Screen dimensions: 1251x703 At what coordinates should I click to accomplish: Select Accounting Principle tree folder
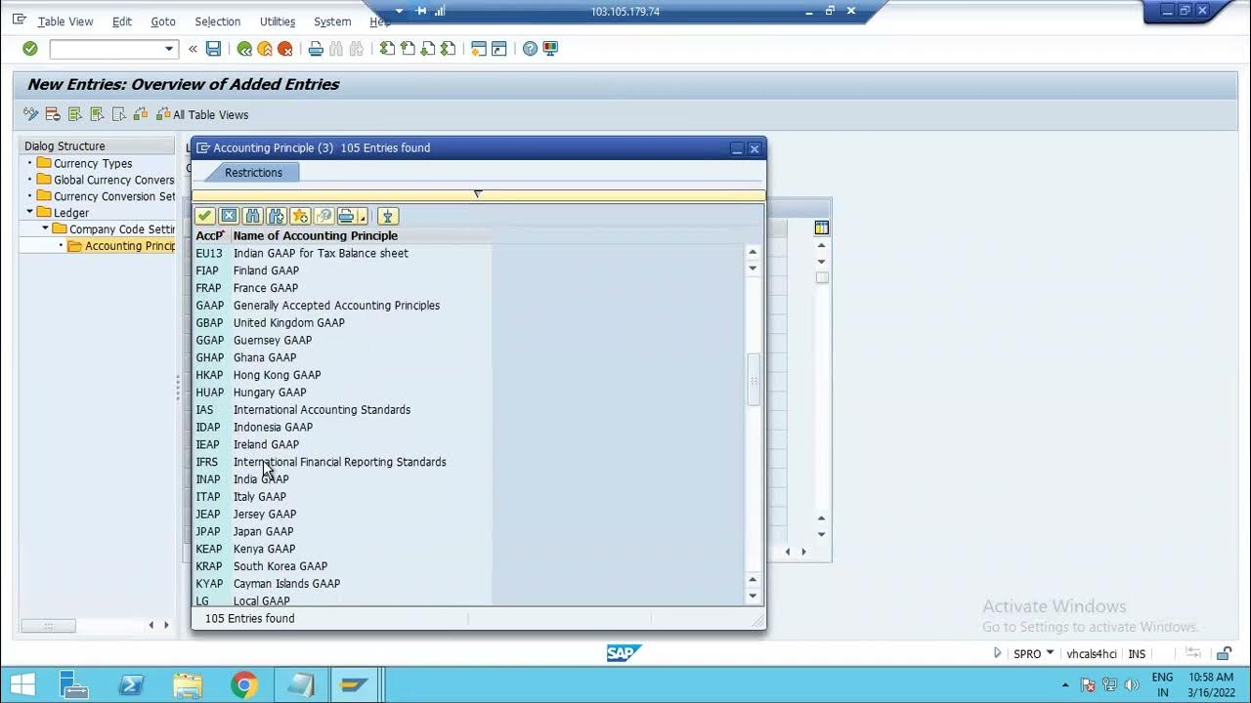pos(121,246)
